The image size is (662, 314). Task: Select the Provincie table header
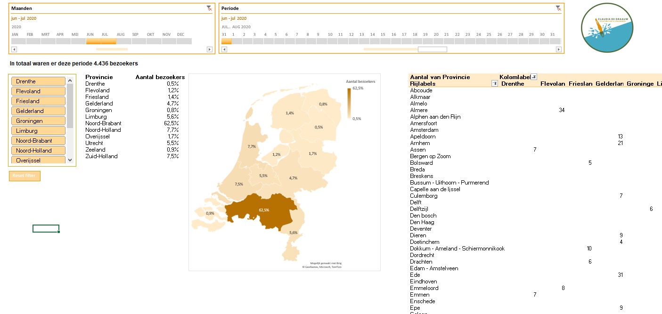pos(99,77)
